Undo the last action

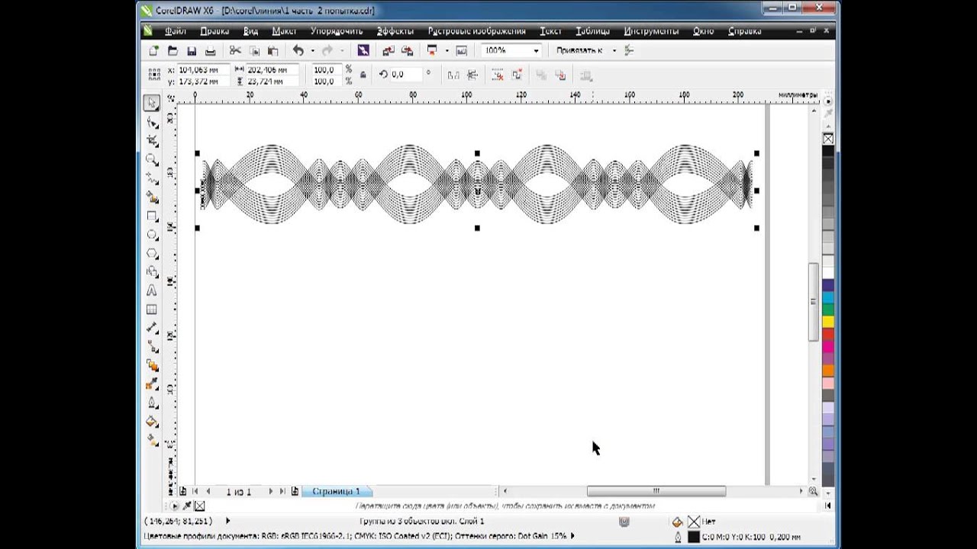coord(298,50)
